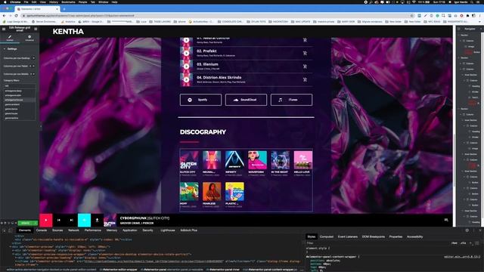Screen dimensions: 484x272
Task: Switch to DevTools Network tab
Action: click(73, 230)
